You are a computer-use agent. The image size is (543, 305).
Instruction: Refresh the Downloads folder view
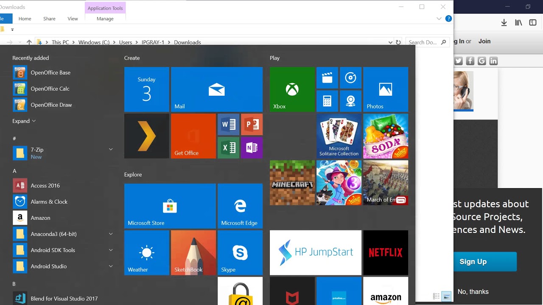coord(398,42)
